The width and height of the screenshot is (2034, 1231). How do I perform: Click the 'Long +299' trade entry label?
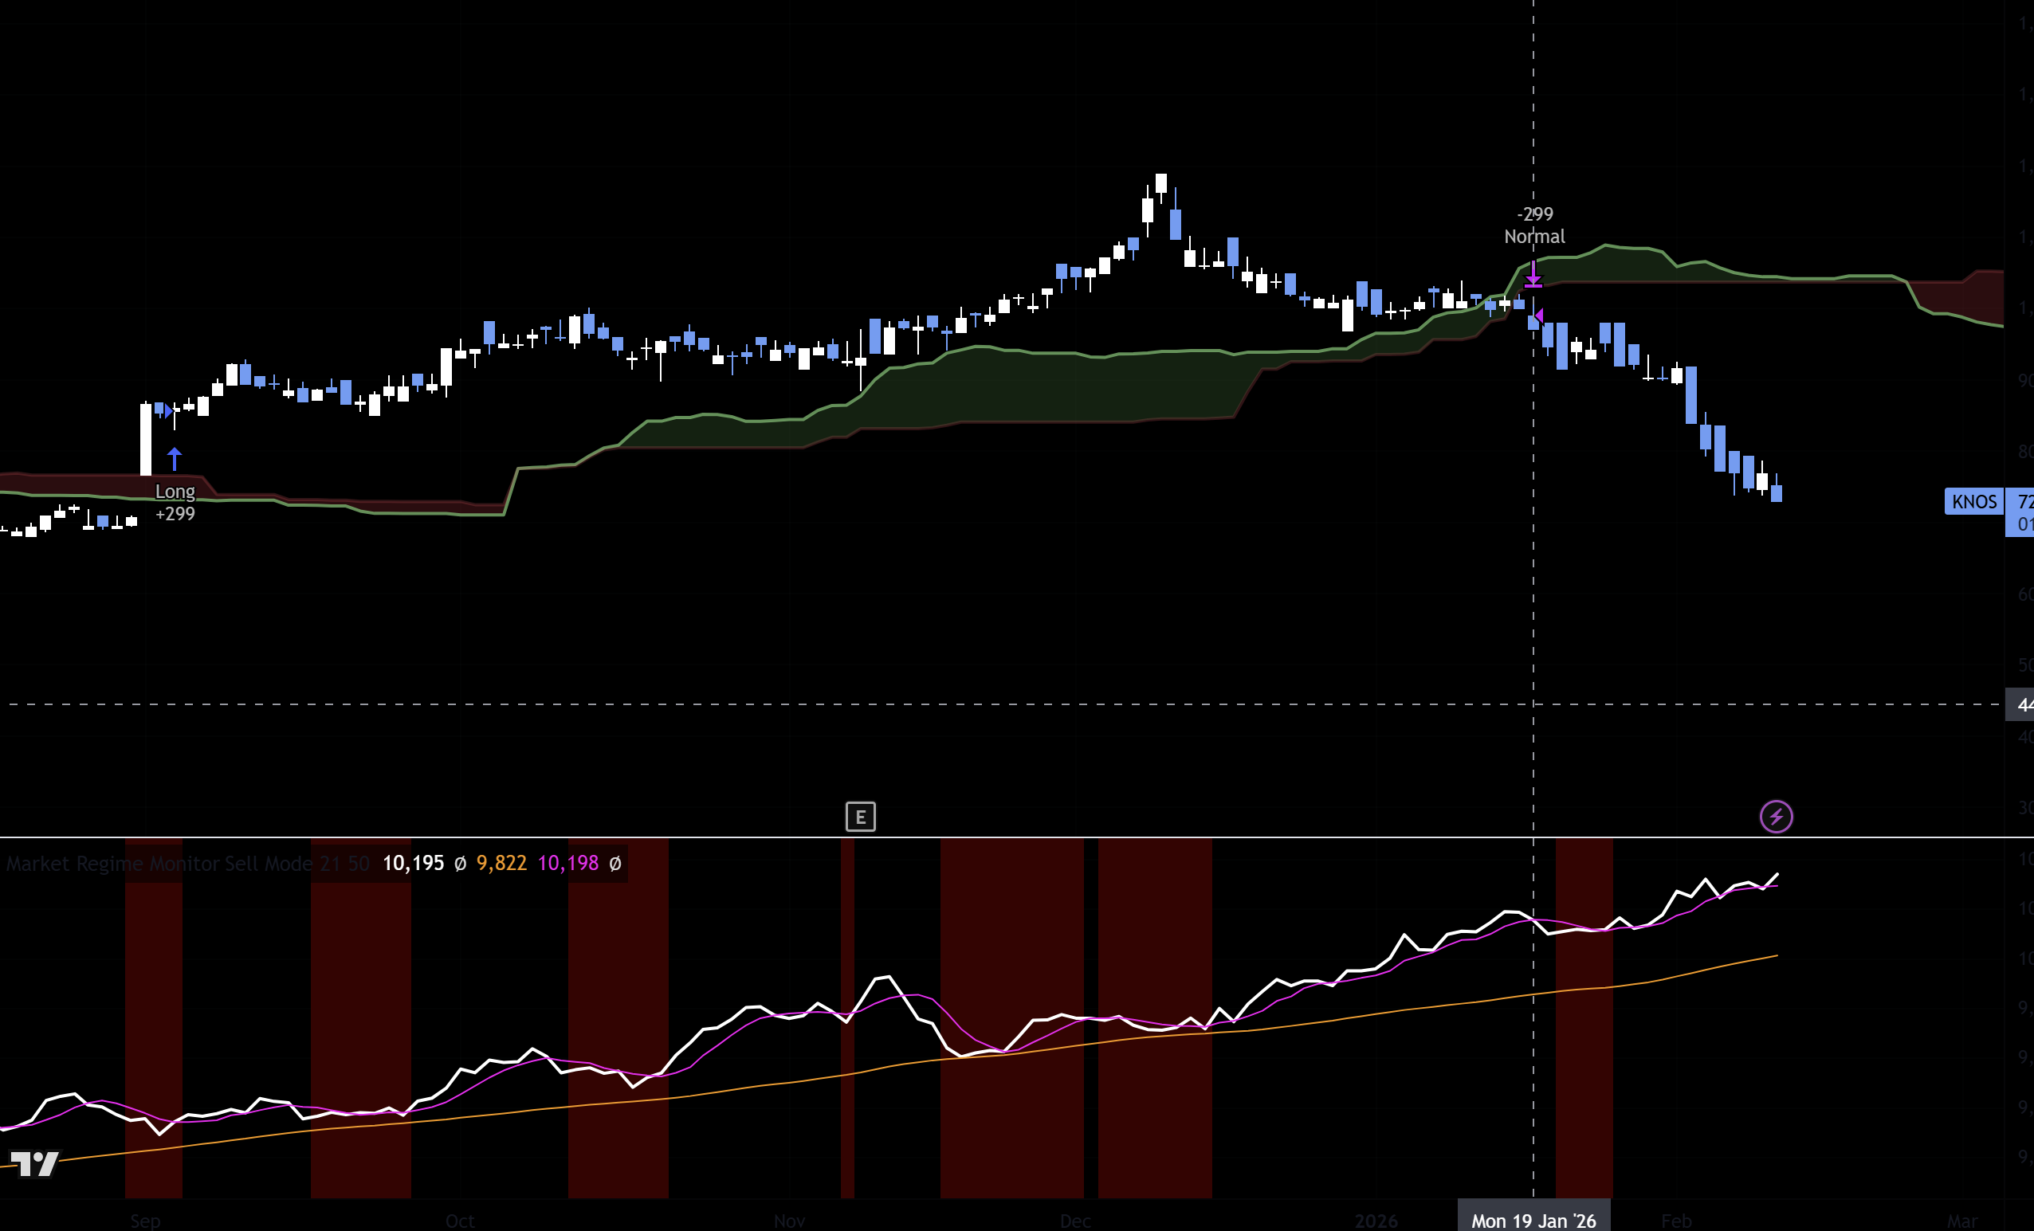[175, 503]
